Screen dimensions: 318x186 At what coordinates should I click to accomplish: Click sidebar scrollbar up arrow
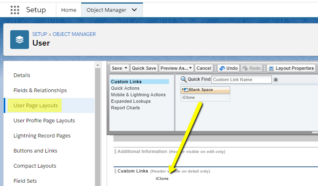[x=98, y=65]
